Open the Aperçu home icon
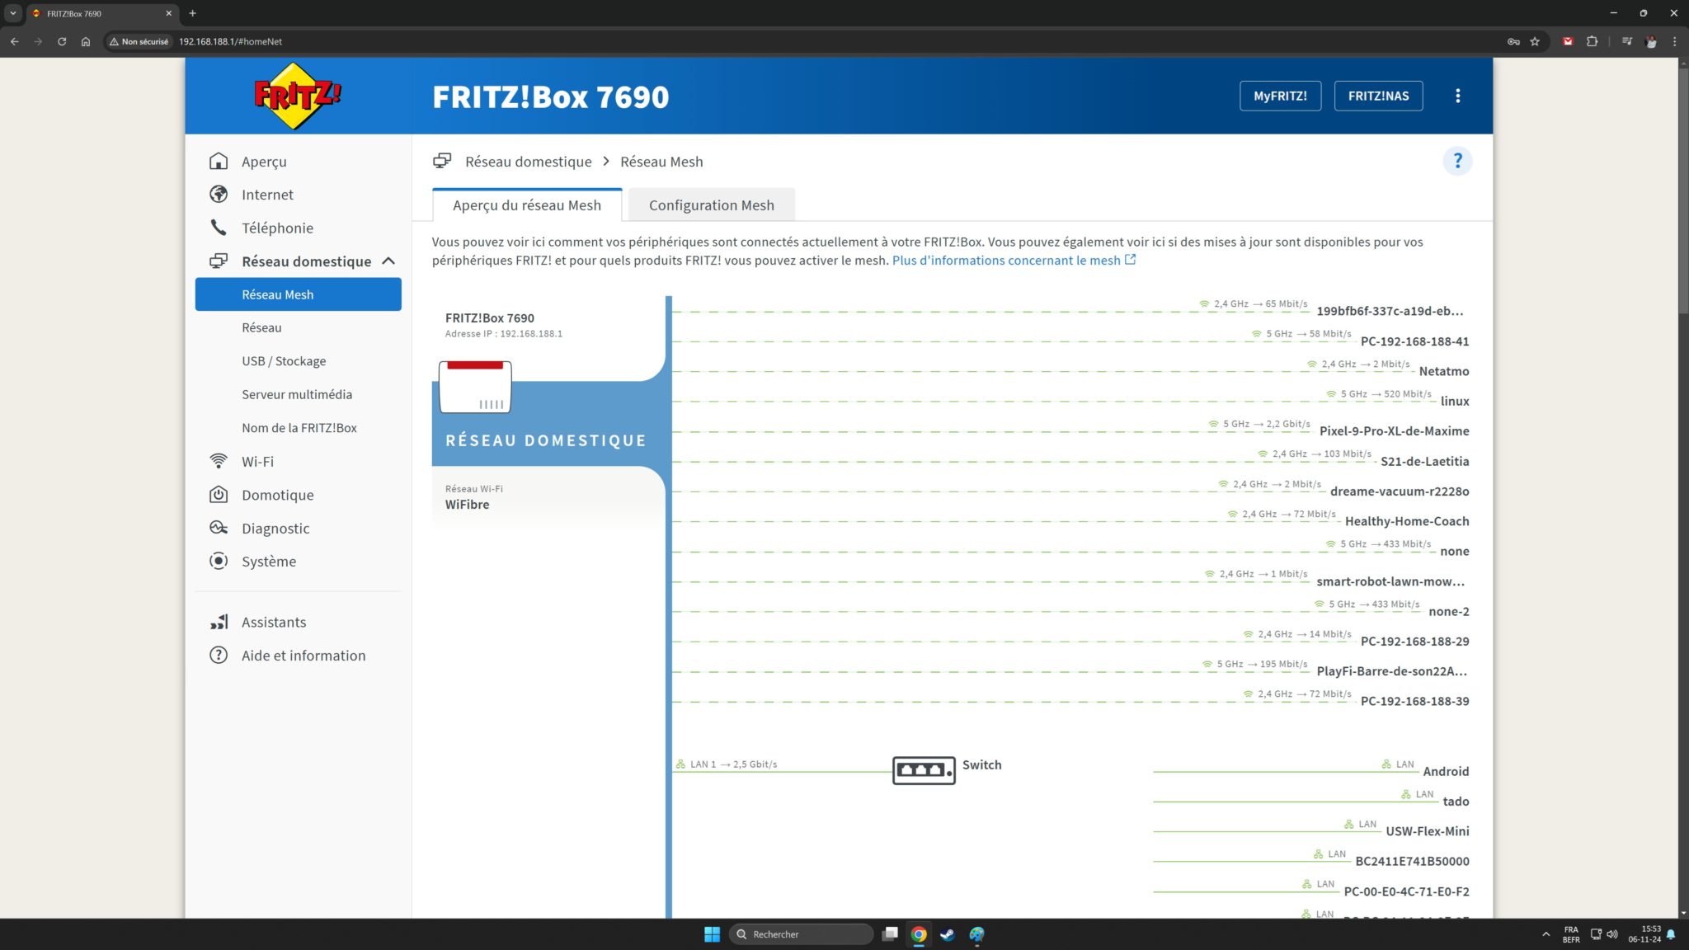Screen dimensions: 1689x950 tap(219, 161)
